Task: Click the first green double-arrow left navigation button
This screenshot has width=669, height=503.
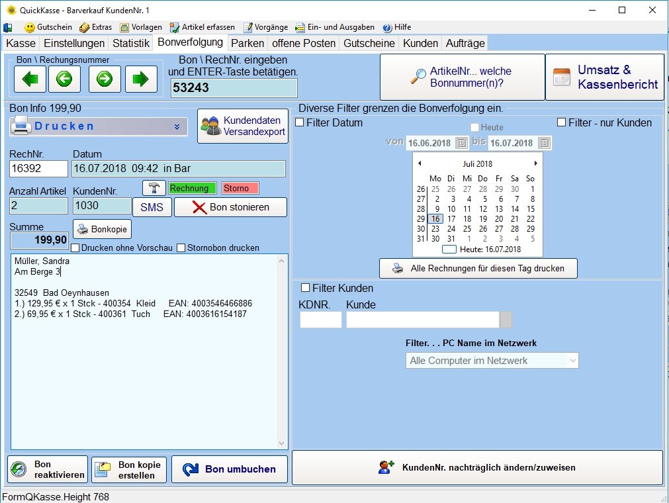Action: click(x=30, y=79)
